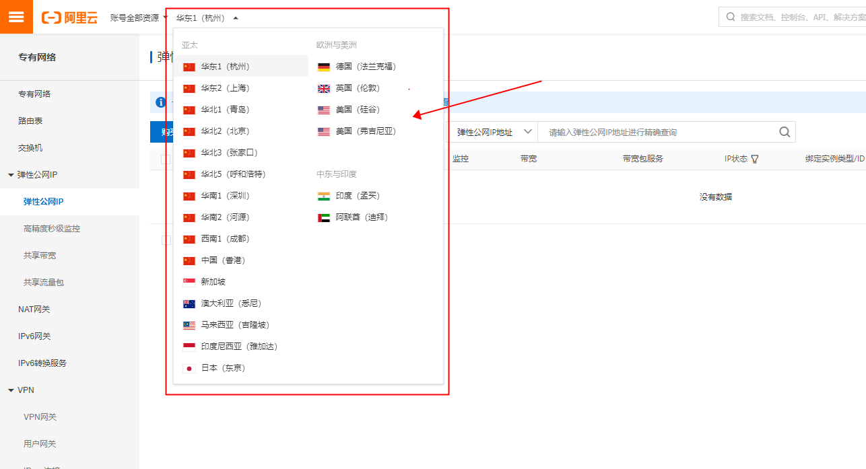Select region 华南2（河源）

(x=241, y=217)
